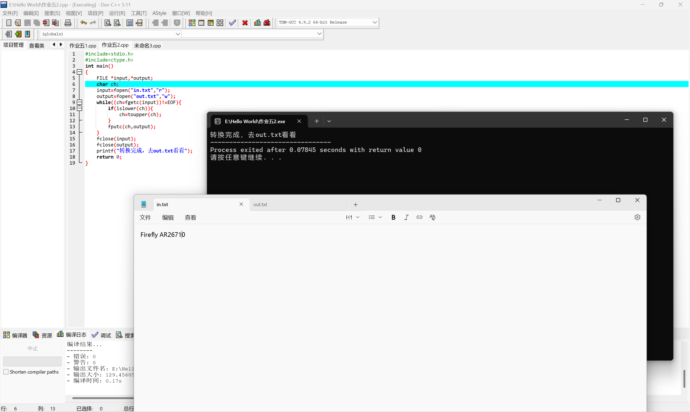Open the TDM-GCC compiler configuration dropdown
690x412 pixels.
coord(374,22)
